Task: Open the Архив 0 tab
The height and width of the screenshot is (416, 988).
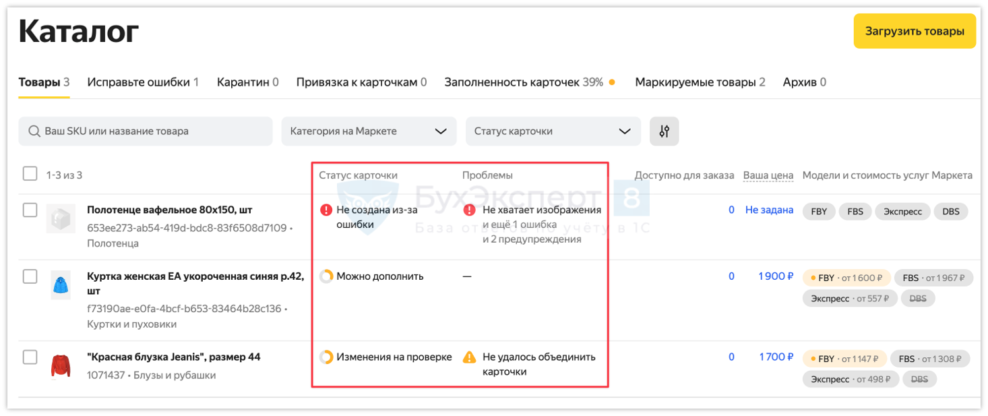Action: (x=805, y=82)
